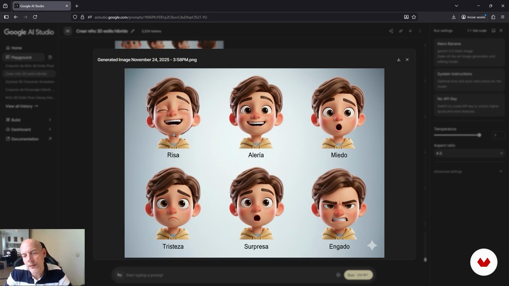
Task: Click the share icon in chat toolbar
Action: pyautogui.click(x=391, y=31)
